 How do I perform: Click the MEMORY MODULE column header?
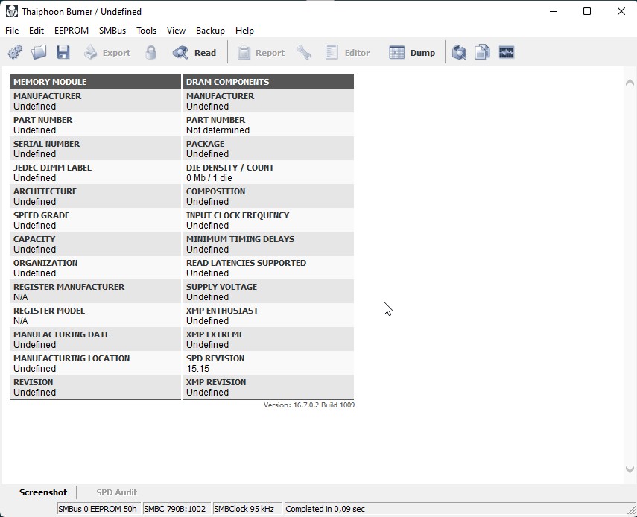tap(95, 82)
